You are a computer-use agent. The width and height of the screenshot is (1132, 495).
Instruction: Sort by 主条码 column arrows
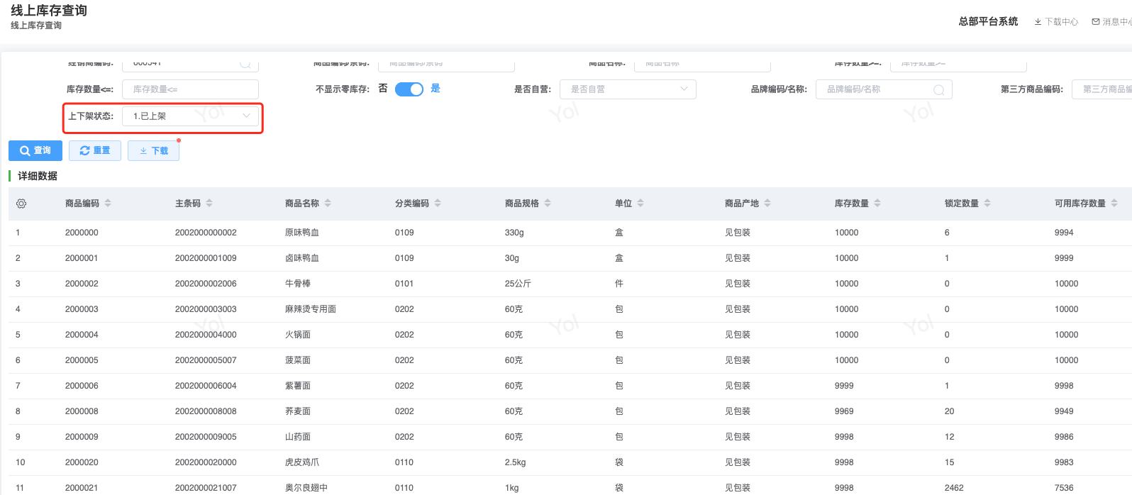[209, 204]
